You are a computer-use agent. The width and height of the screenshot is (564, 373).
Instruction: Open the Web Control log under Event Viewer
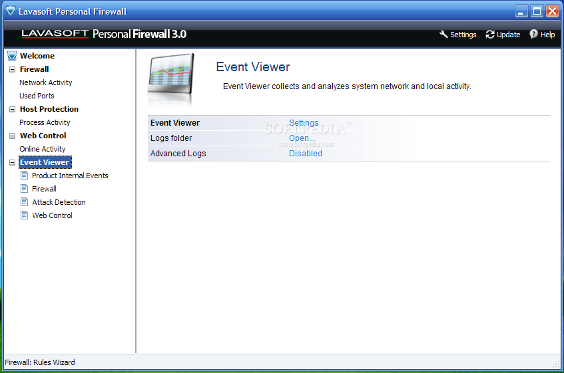click(x=52, y=215)
